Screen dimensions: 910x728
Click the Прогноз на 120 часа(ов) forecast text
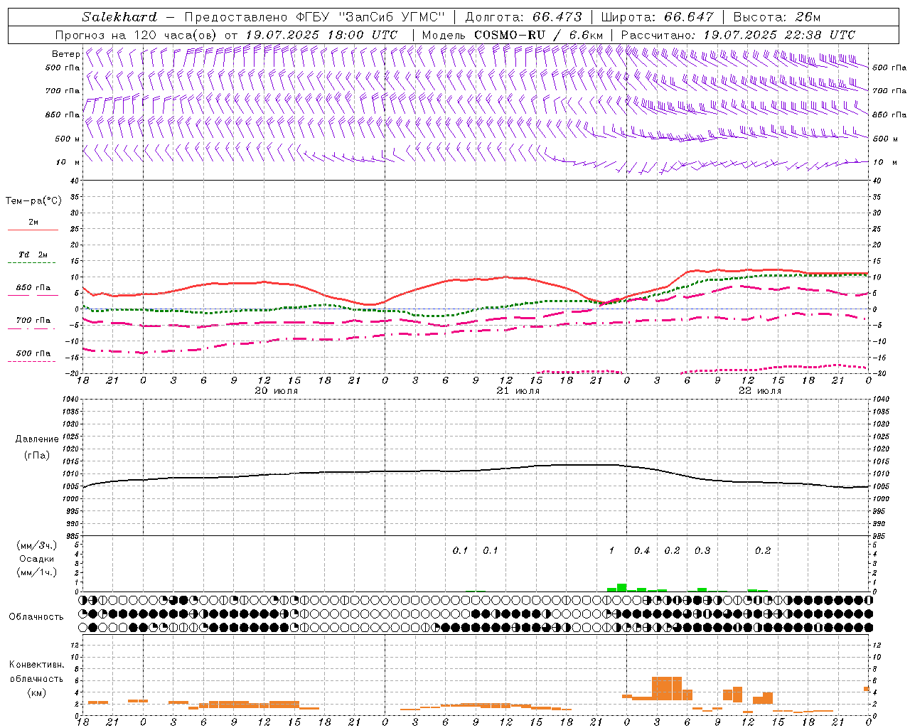[x=136, y=35]
